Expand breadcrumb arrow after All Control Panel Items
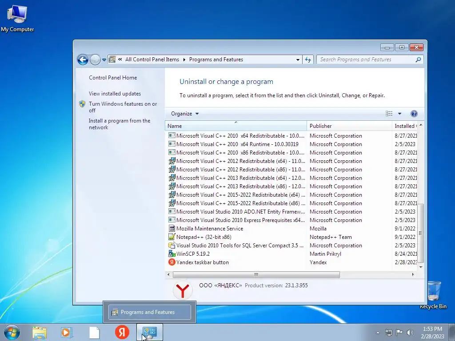Screen dimensions: 455x341 pyautogui.click(x=184, y=60)
